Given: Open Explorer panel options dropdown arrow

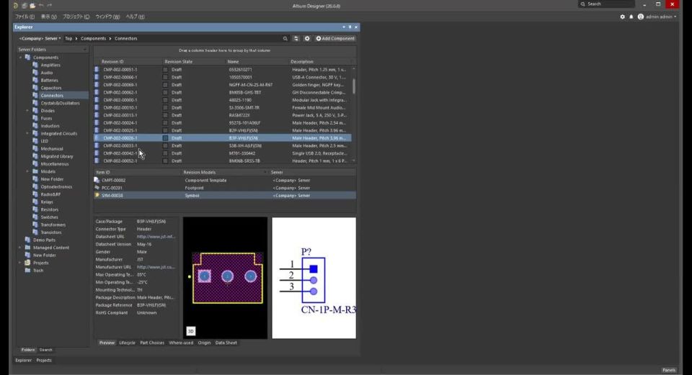Looking at the screenshot, I should pyautogui.click(x=344, y=27).
